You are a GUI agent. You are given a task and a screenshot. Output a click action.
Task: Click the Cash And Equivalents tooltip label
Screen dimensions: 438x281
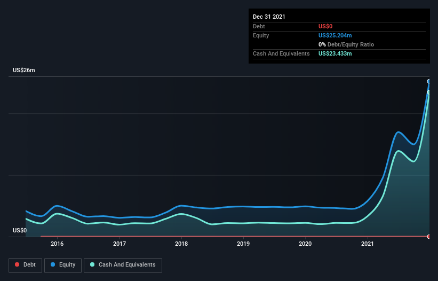281,53
